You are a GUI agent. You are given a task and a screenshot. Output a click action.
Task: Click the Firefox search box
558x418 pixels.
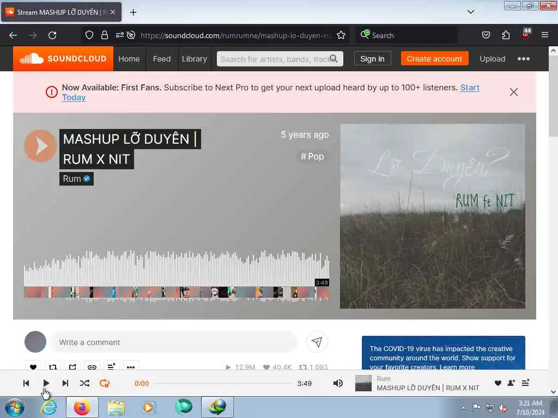coord(407,35)
